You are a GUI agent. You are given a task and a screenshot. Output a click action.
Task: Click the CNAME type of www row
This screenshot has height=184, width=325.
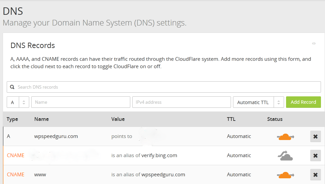(15, 175)
